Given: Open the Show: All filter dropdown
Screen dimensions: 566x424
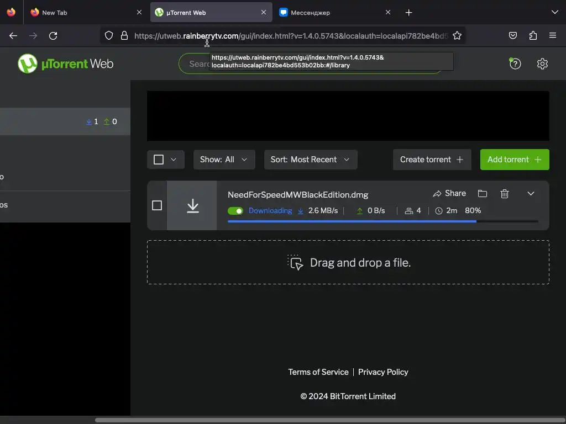Looking at the screenshot, I should (x=224, y=160).
